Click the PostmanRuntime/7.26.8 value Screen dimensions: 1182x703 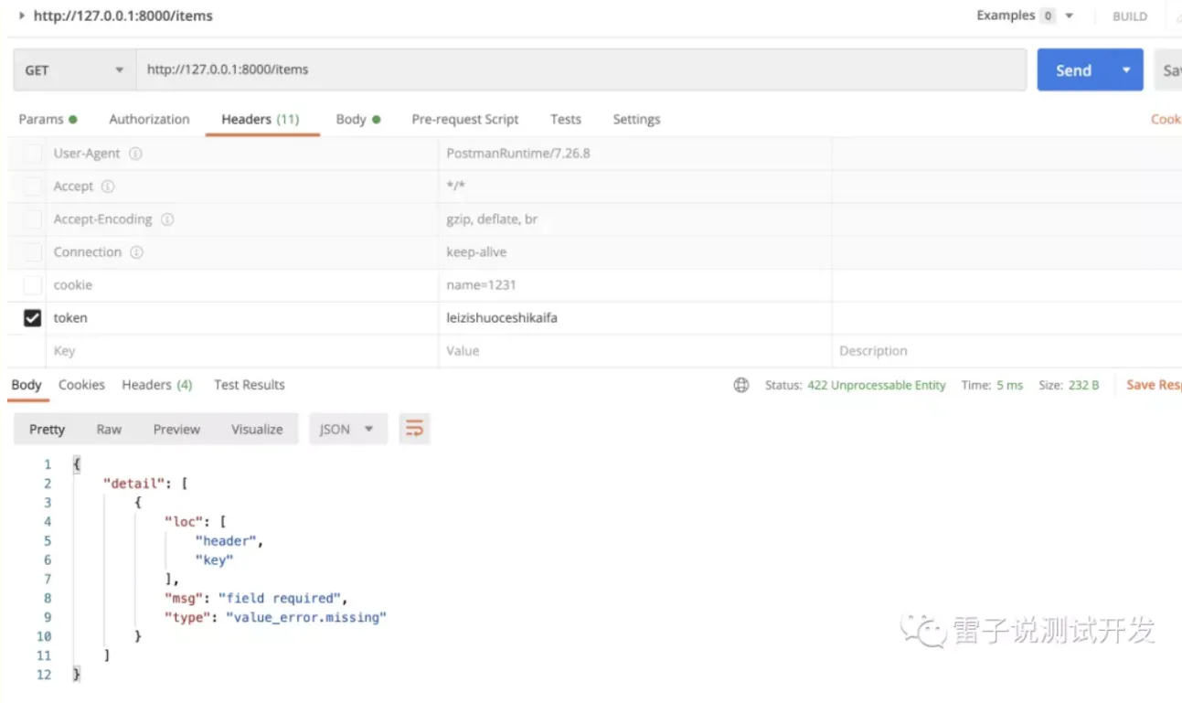coord(518,154)
